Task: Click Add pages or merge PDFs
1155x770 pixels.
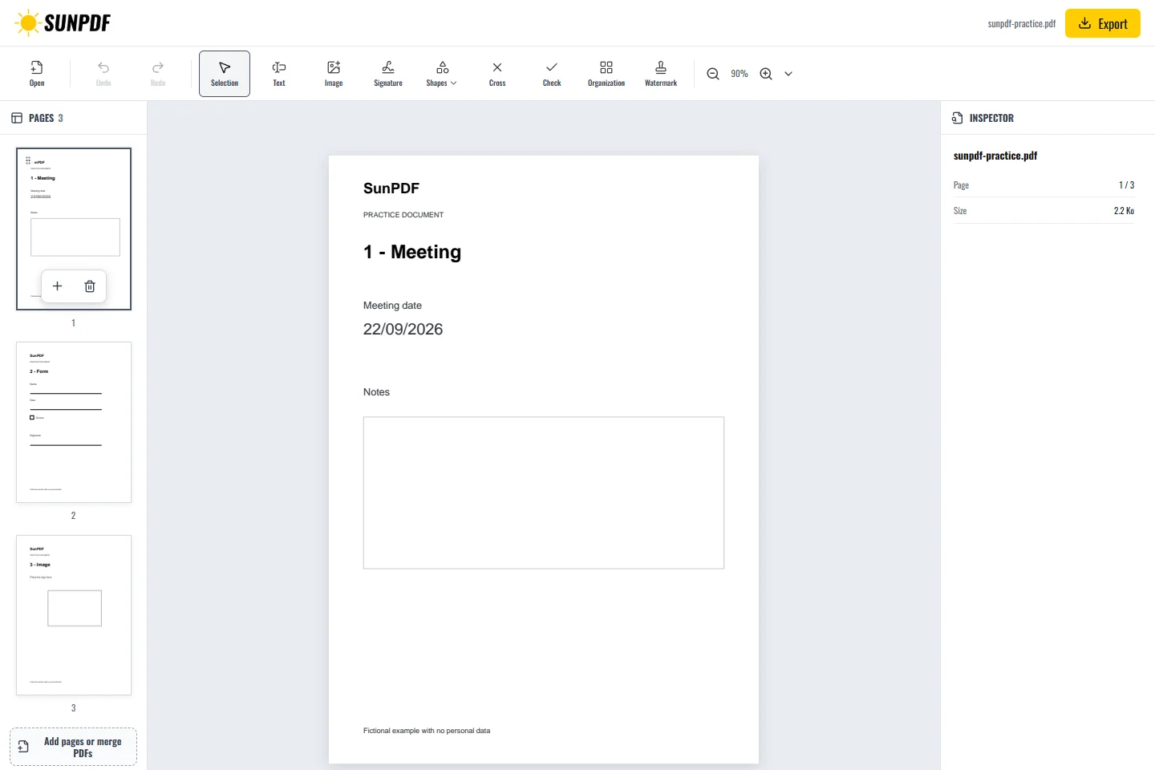Action: [74, 747]
